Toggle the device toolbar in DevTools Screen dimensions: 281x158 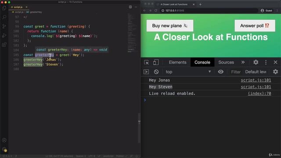tap(156, 62)
